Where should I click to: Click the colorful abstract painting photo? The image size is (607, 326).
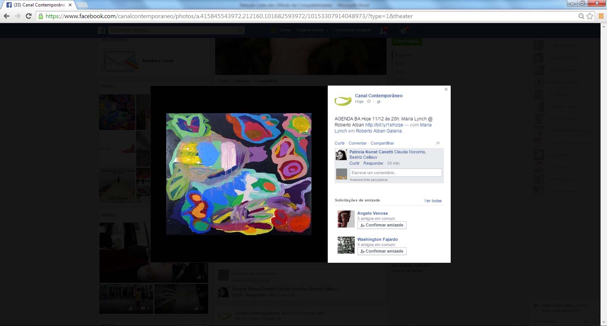[x=239, y=174]
